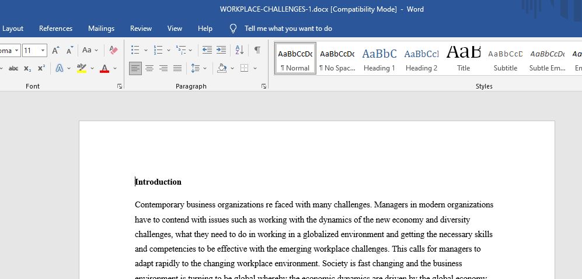Place cursor in the Introduction heading
This screenshot has height=279, width=582.
158,182
